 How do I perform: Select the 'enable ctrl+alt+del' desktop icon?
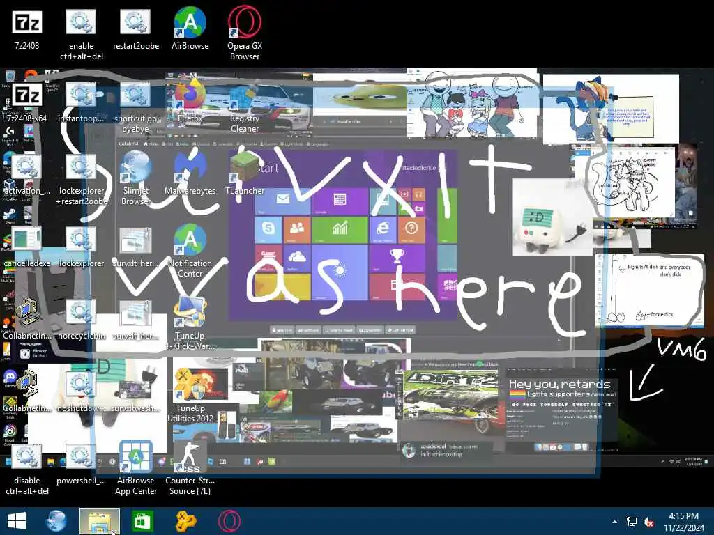click(81, 35)
